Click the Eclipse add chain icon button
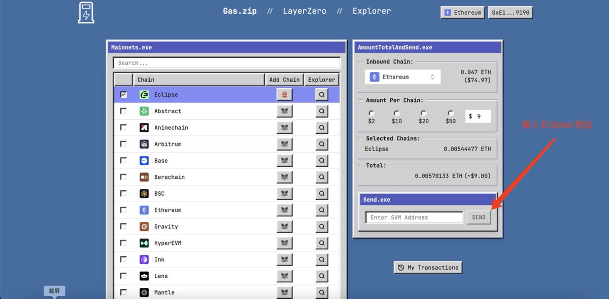This screenshot has height=299, width=609. click(284, 94)
